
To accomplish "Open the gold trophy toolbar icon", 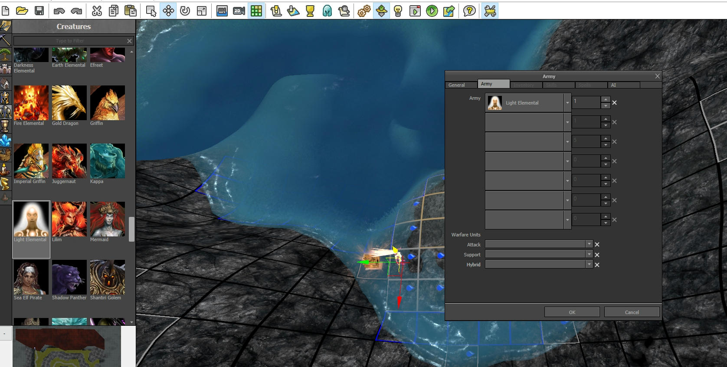I will [310, 11].
